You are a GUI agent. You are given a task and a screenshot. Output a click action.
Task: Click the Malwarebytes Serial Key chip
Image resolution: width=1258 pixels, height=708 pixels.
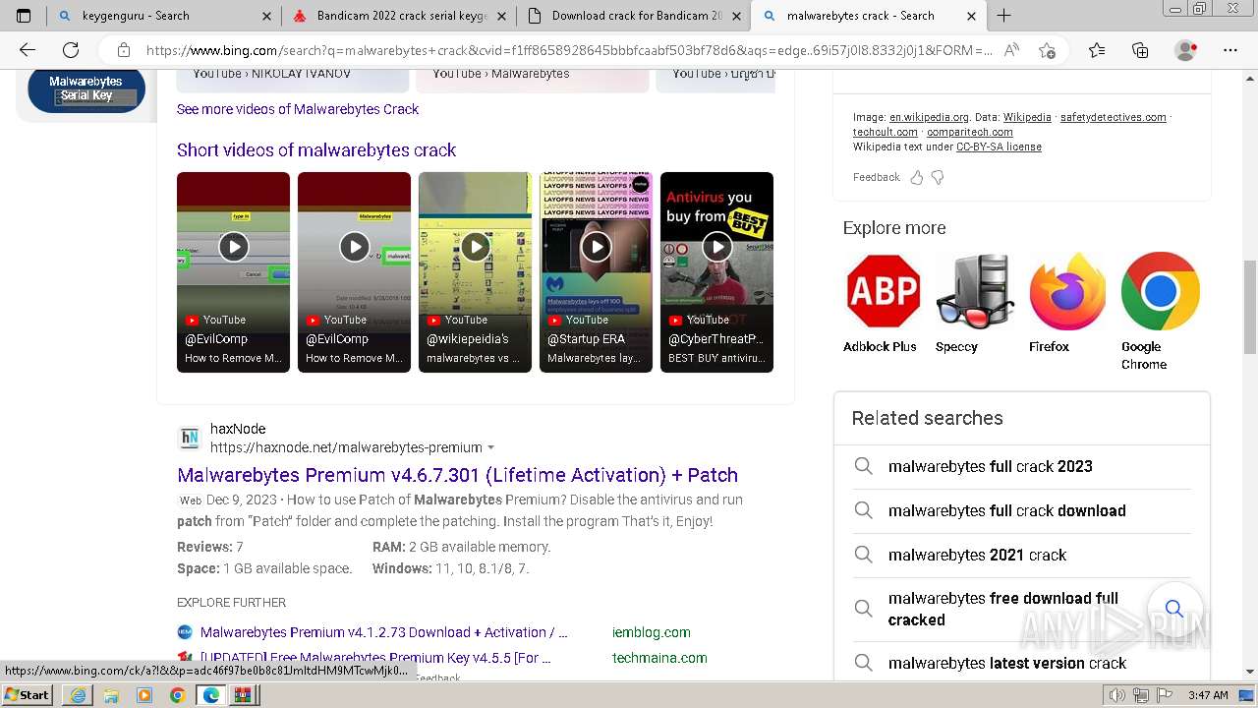click(x=86, y=88)
